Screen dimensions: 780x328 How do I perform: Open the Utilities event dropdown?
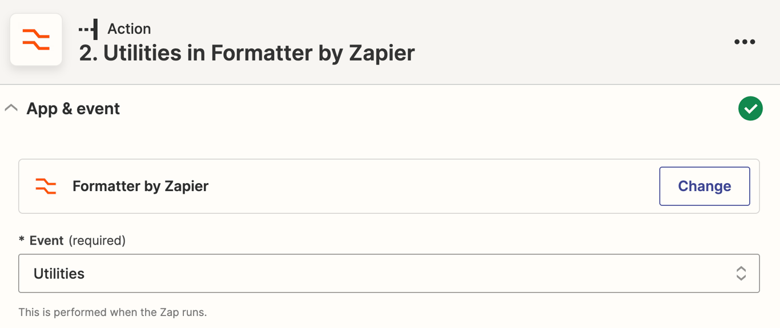pyautogui.click(x=389, y=273)
